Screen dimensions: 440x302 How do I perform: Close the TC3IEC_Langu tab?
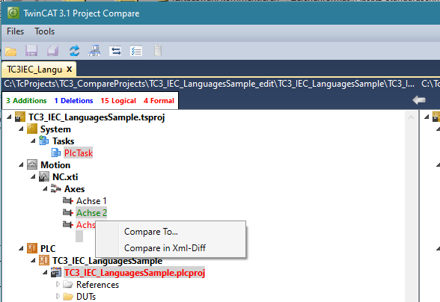pos(70,69)
